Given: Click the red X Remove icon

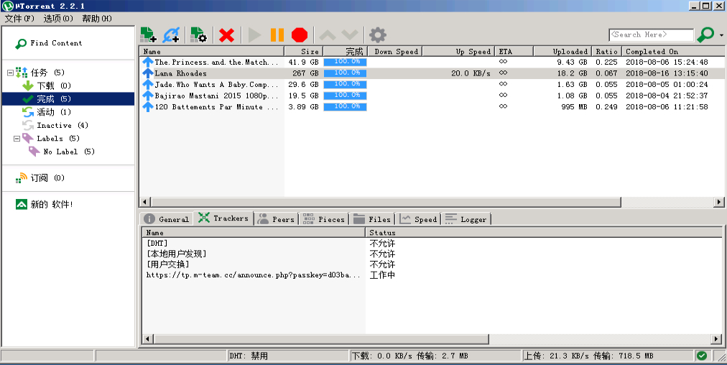Looking at the screenshot, I should click(226, 35).
